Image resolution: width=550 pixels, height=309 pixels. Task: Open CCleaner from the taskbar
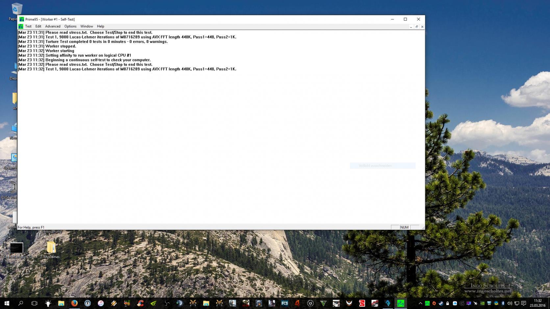[x=140, y=303]
